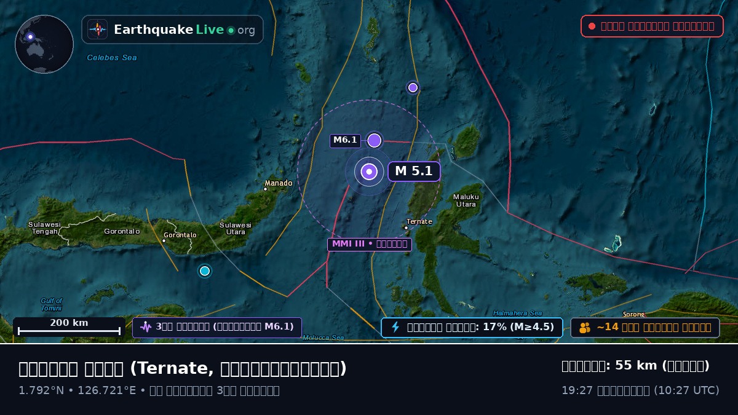Click the Maluku Utara province label
The height and width of the screenshot is (415, 738).
click(x=466, y=200)
